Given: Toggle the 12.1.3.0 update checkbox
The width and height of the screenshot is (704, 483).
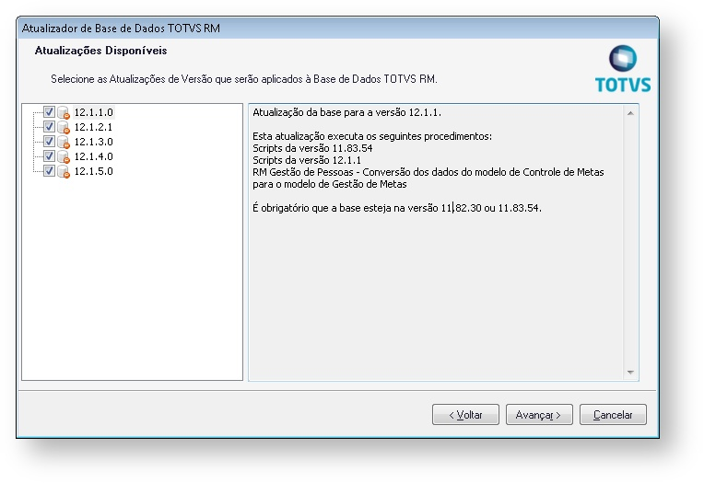Looking at the screenshot, I should click(x=49, y=142).
